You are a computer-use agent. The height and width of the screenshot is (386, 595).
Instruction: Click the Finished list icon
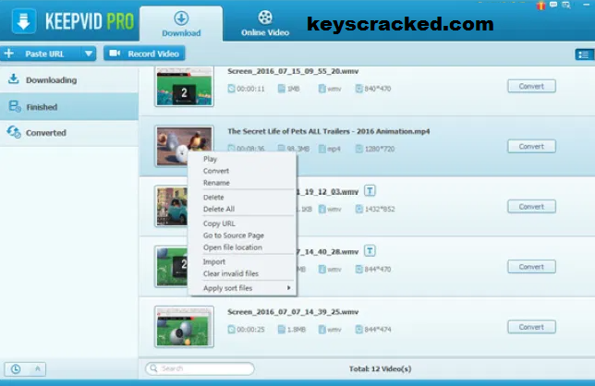tap(15, 106)
